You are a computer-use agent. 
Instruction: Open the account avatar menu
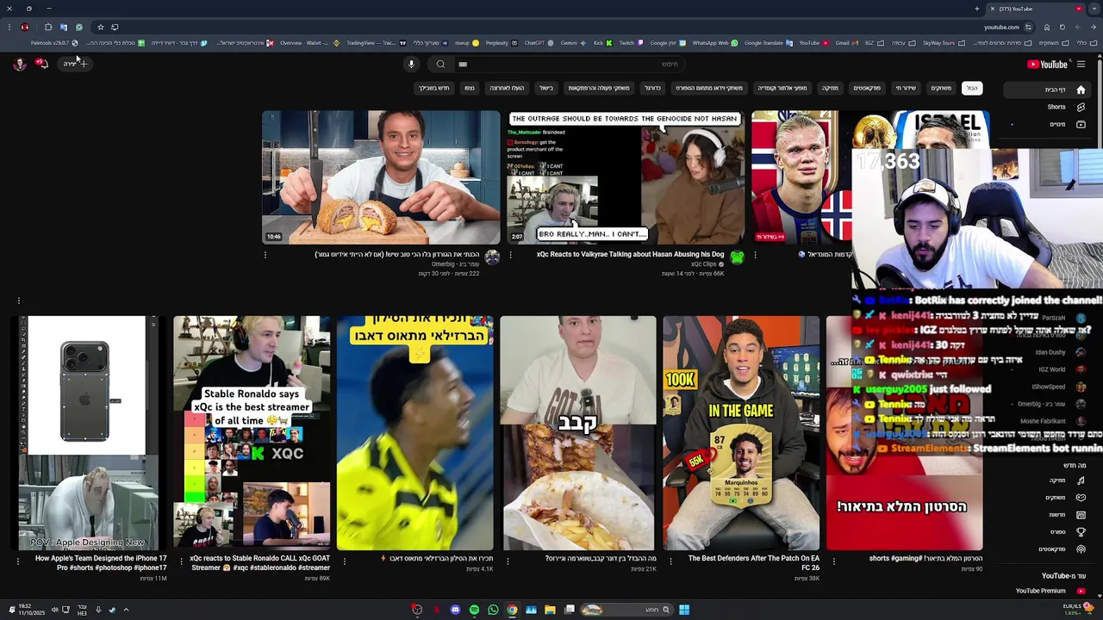[x=19, y=64]
